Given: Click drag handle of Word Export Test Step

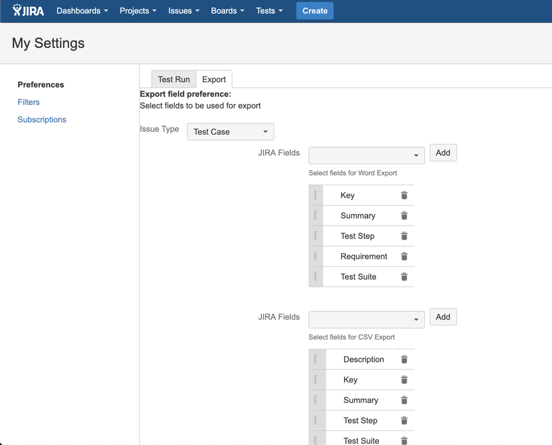Looking at the screenshot, I should [316, 236].
